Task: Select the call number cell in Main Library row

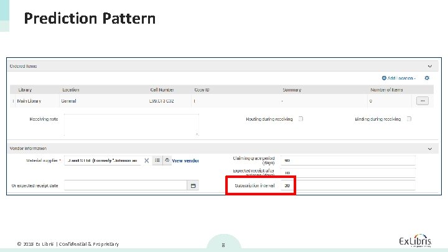Action: pos(161,101)
